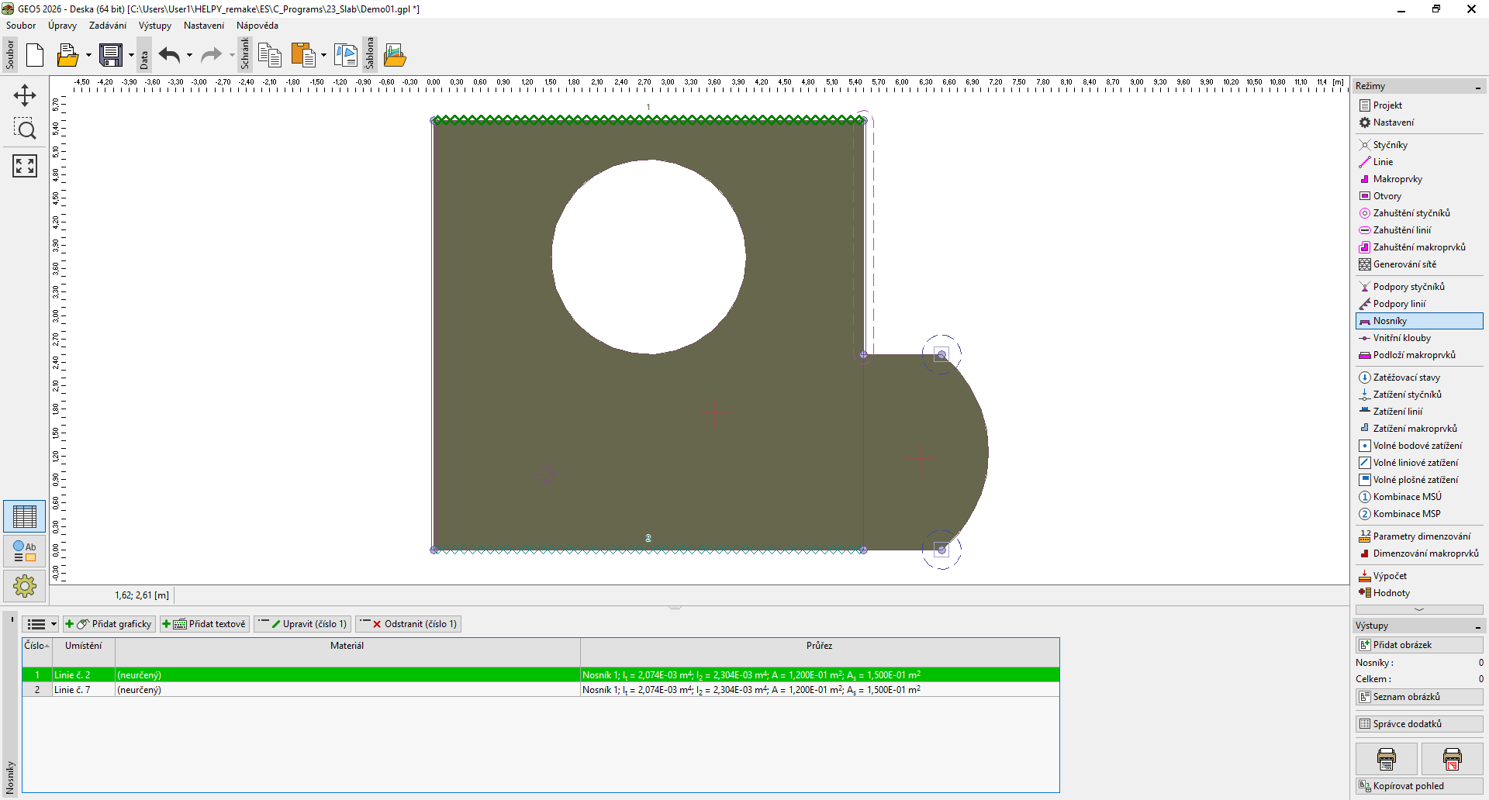The width and height of the screenshot is (1489, 800).
Task: Click the Přidat graficky button
Action: pos(109,624)
